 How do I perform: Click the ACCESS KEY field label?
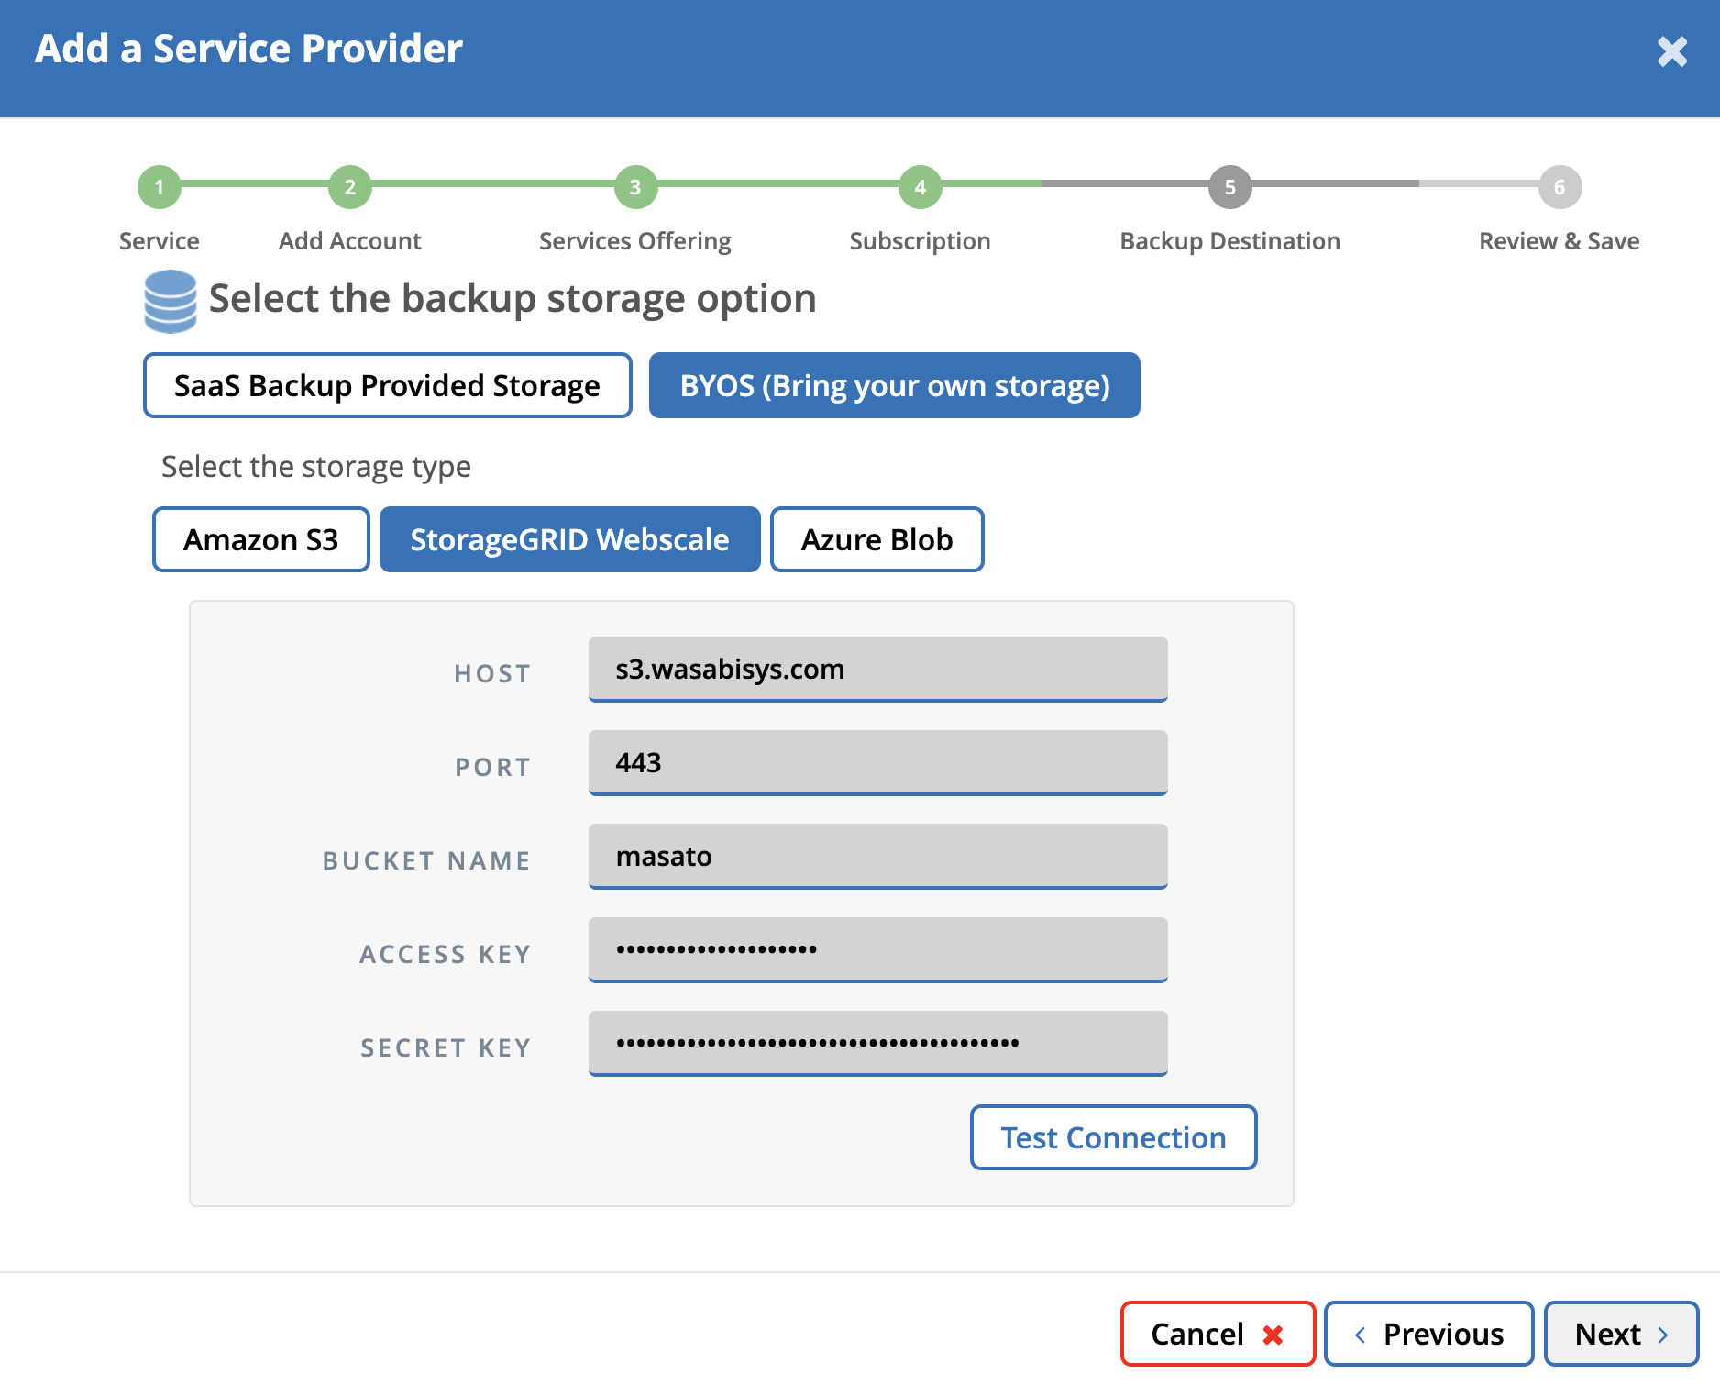tap(446, 955)
